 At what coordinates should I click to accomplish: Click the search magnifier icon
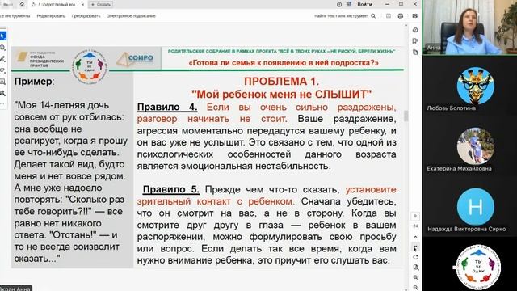tap(373, 16)
